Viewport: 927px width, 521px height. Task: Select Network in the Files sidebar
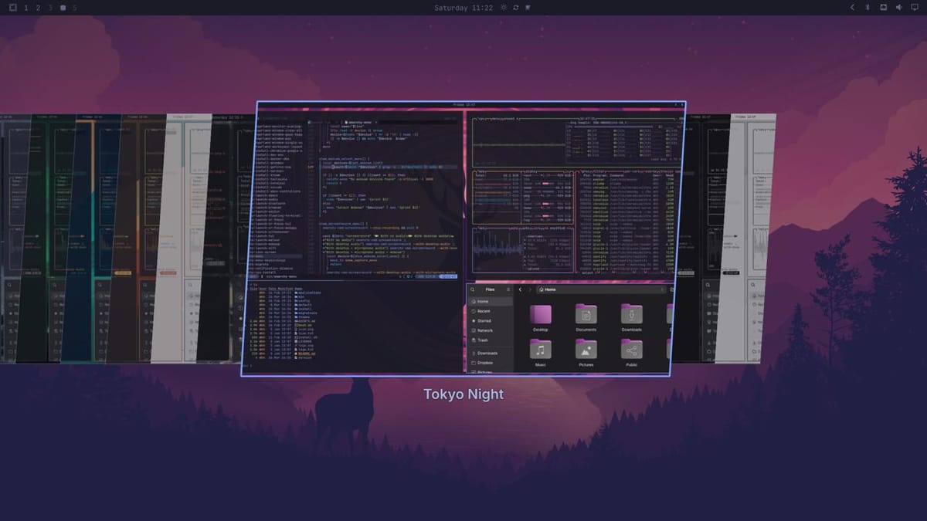[491, 330]
